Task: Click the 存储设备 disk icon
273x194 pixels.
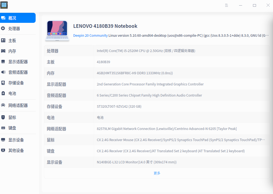Action: 3,83
